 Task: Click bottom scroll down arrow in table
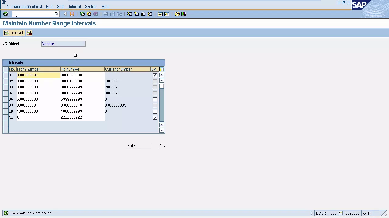(x=162, y=130)
